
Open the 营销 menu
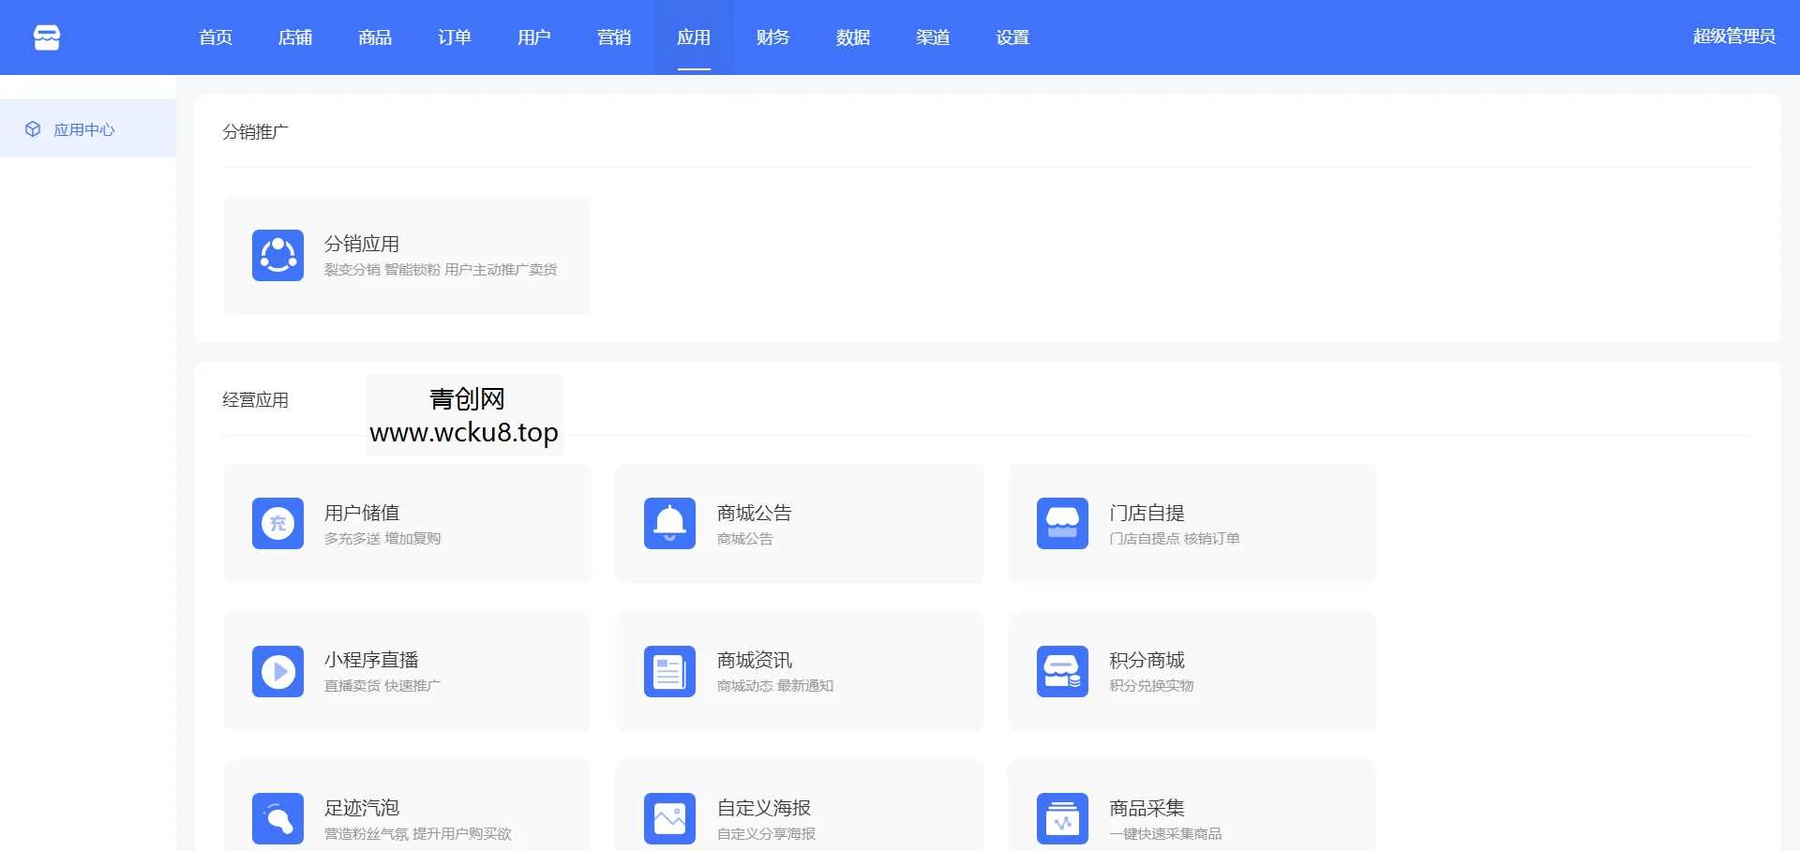[x=614, y=37]
